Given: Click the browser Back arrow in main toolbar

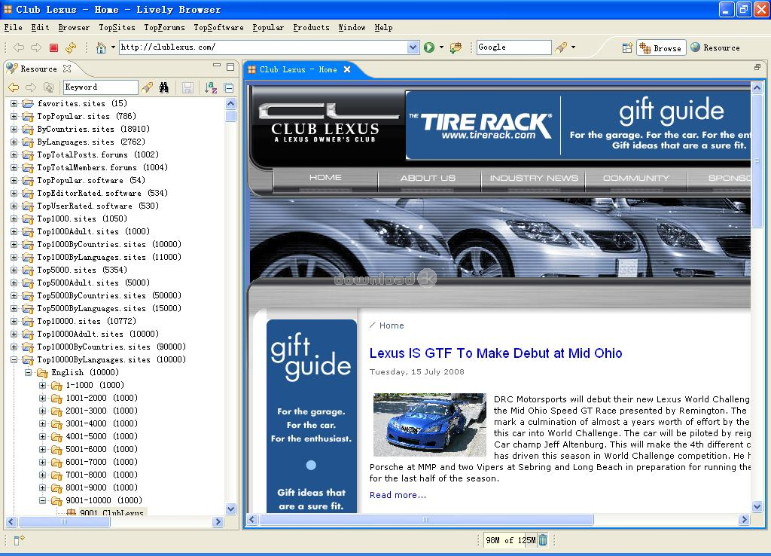Looking at the screenshot, I should click(x=19, y=47).
